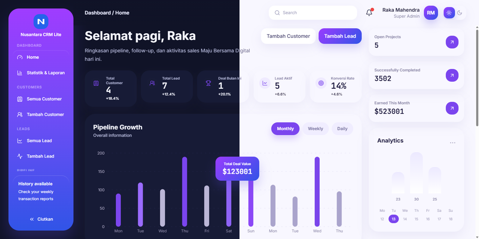The height and width of the screenshot is (239, 479).
Task: Open Statistik & Laporan menu item
Action: [x=41, y=73]
